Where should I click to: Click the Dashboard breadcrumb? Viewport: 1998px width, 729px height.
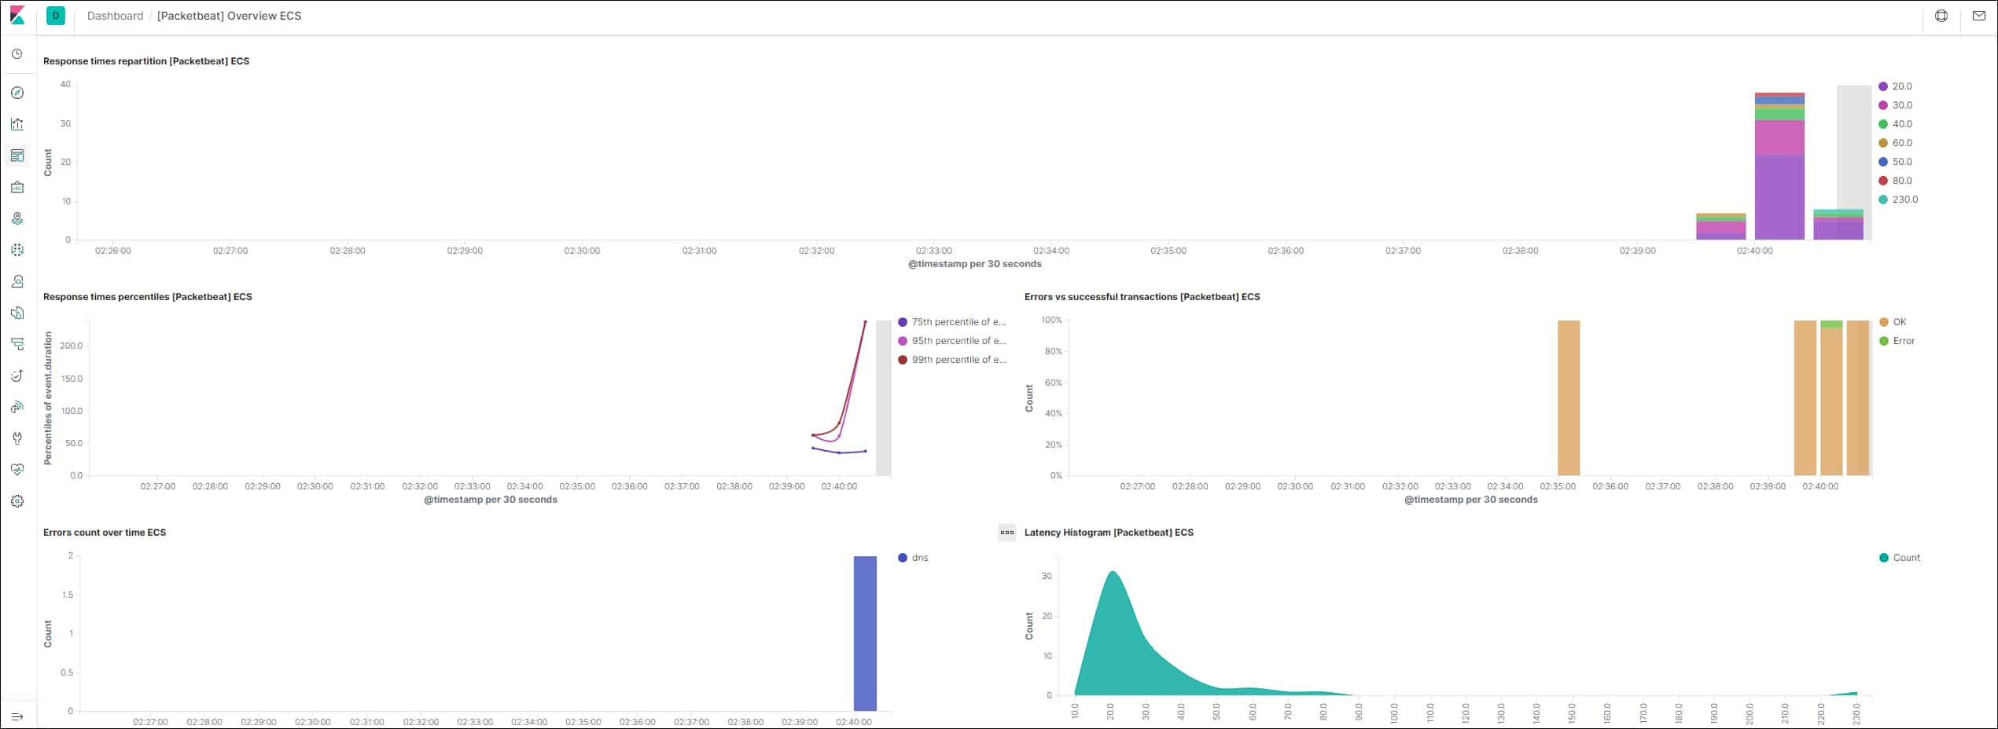point(115,16)
